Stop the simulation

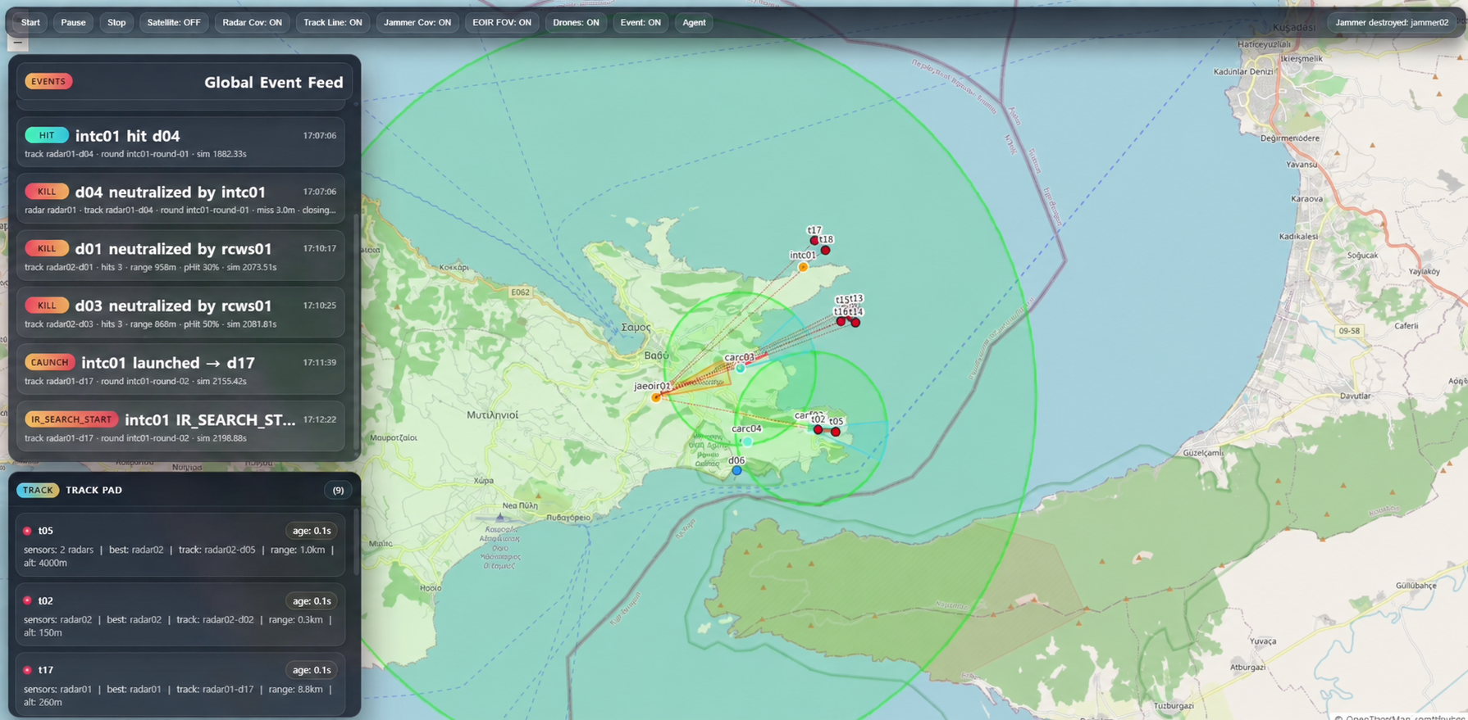(x=116, y=22)
